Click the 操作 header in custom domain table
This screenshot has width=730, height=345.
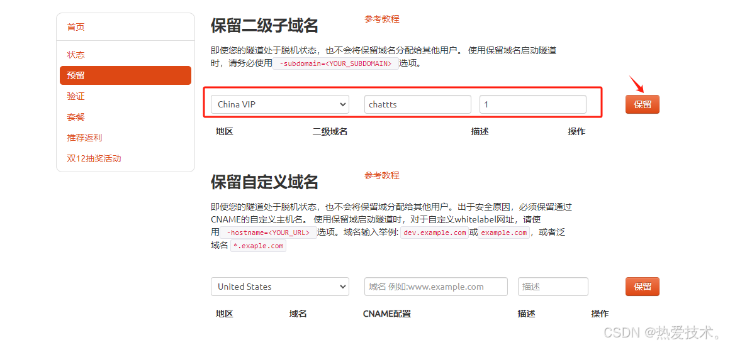pos(600,314)
